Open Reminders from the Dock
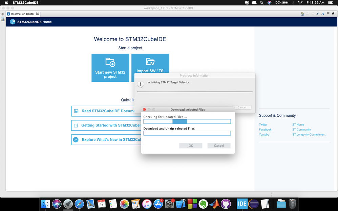The height and width of the screenshot is (211, 338). [x=113, y=204]
